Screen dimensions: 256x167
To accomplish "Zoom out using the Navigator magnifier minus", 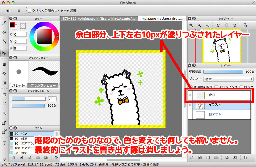I will coord(199,25).
